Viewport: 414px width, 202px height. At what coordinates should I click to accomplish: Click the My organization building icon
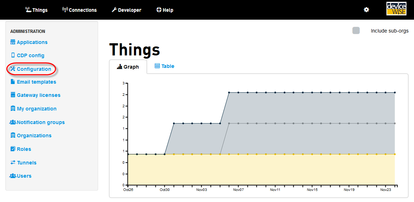click(13, 109)
